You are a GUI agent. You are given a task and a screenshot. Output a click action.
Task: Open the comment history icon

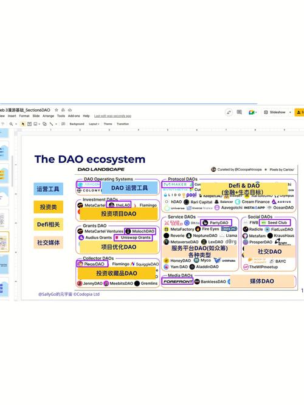pyautogui.click(x=240, y=112)
